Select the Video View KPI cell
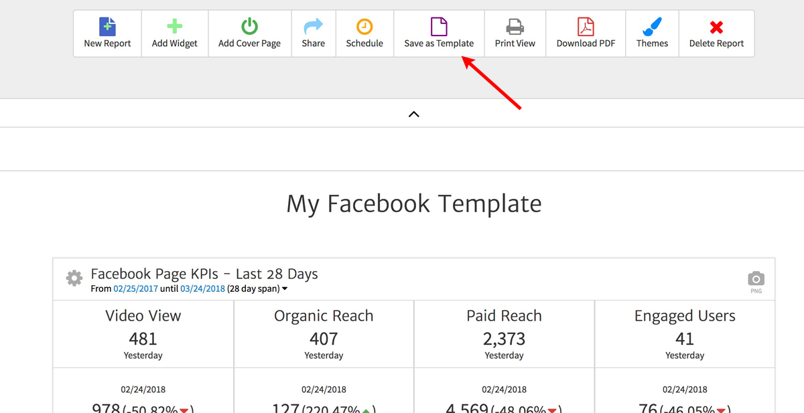Viewport: 804px width, 413px height. [143, 334]
